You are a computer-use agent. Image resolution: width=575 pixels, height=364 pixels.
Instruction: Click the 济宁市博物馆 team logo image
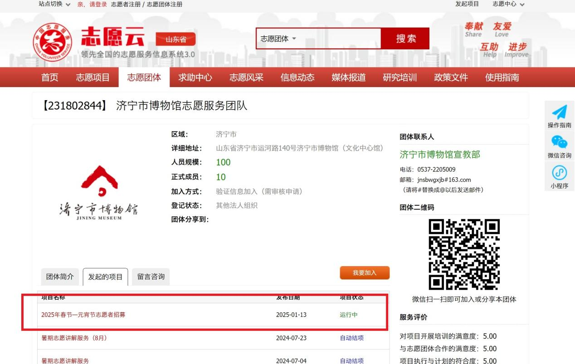(99, 193)
